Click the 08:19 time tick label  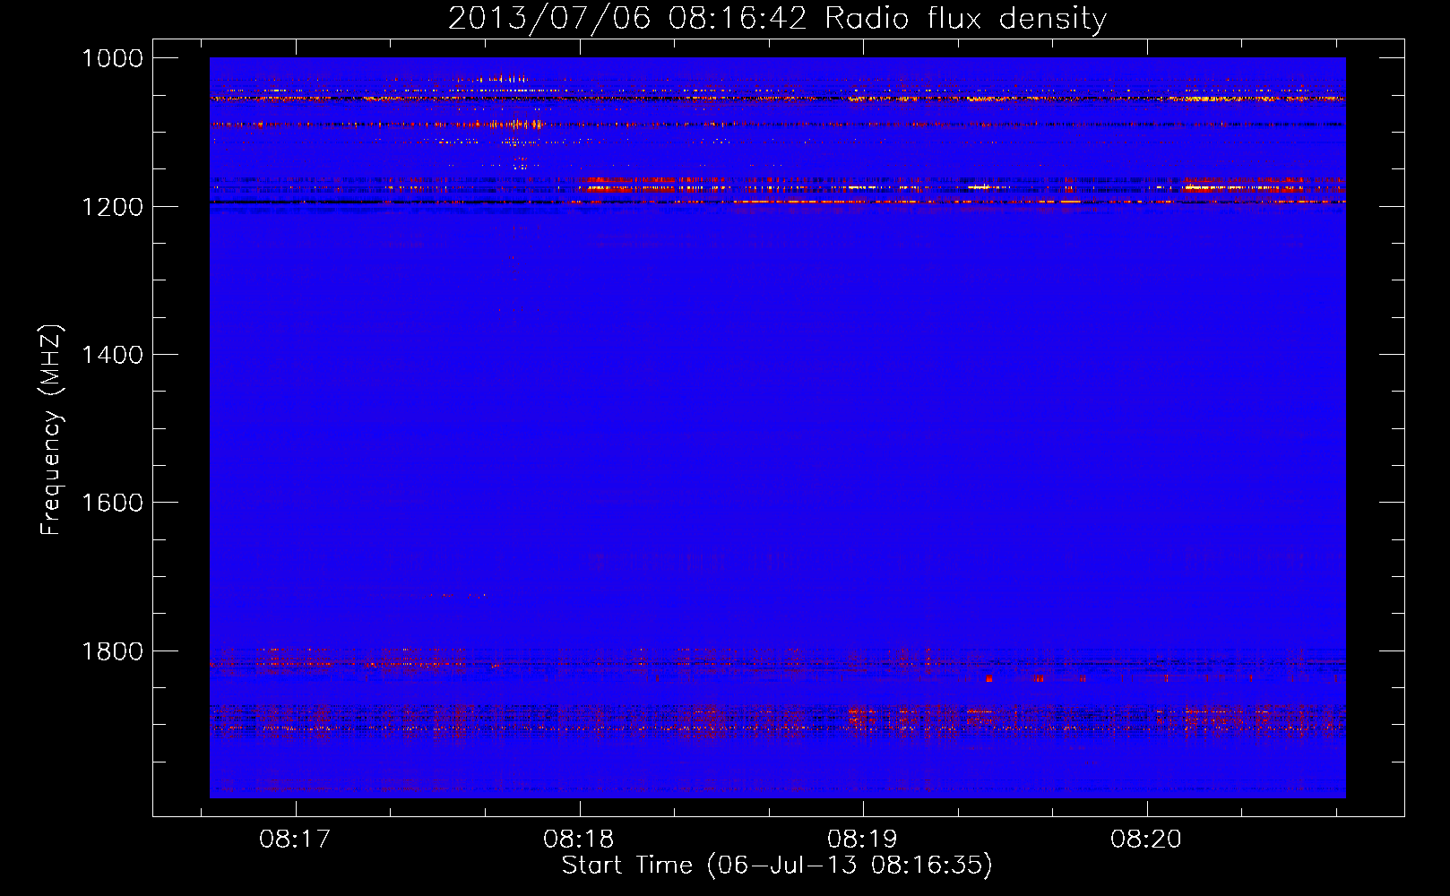click(x=862, y=840)
